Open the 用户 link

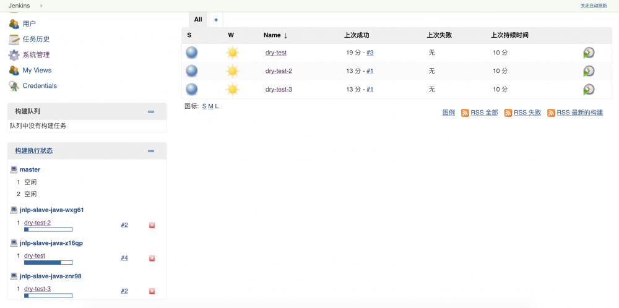[x=29, y=24]
